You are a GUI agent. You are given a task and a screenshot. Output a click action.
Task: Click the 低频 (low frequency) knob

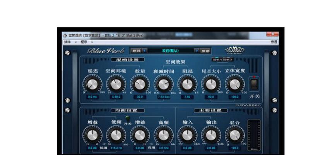coord(116,136)
